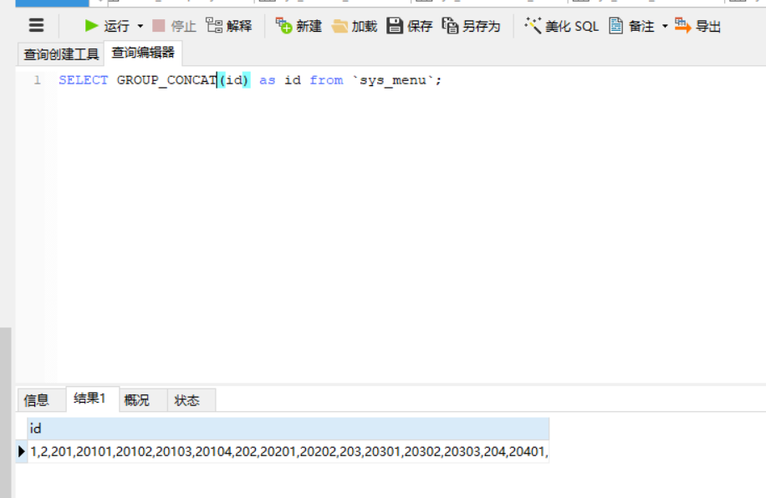Switch to Query Builder tab
The image size is (766, 498).
[61, 54]
